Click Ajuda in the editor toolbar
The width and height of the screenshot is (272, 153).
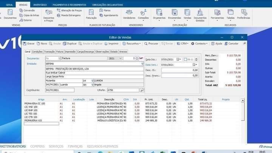[x=217, y=43]
